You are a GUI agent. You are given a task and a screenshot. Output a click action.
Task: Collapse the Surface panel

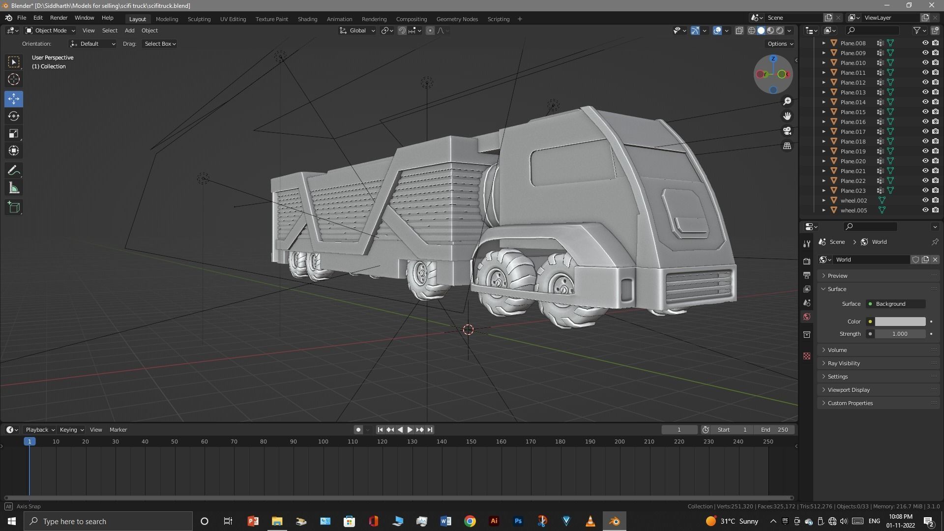(878, 289)
